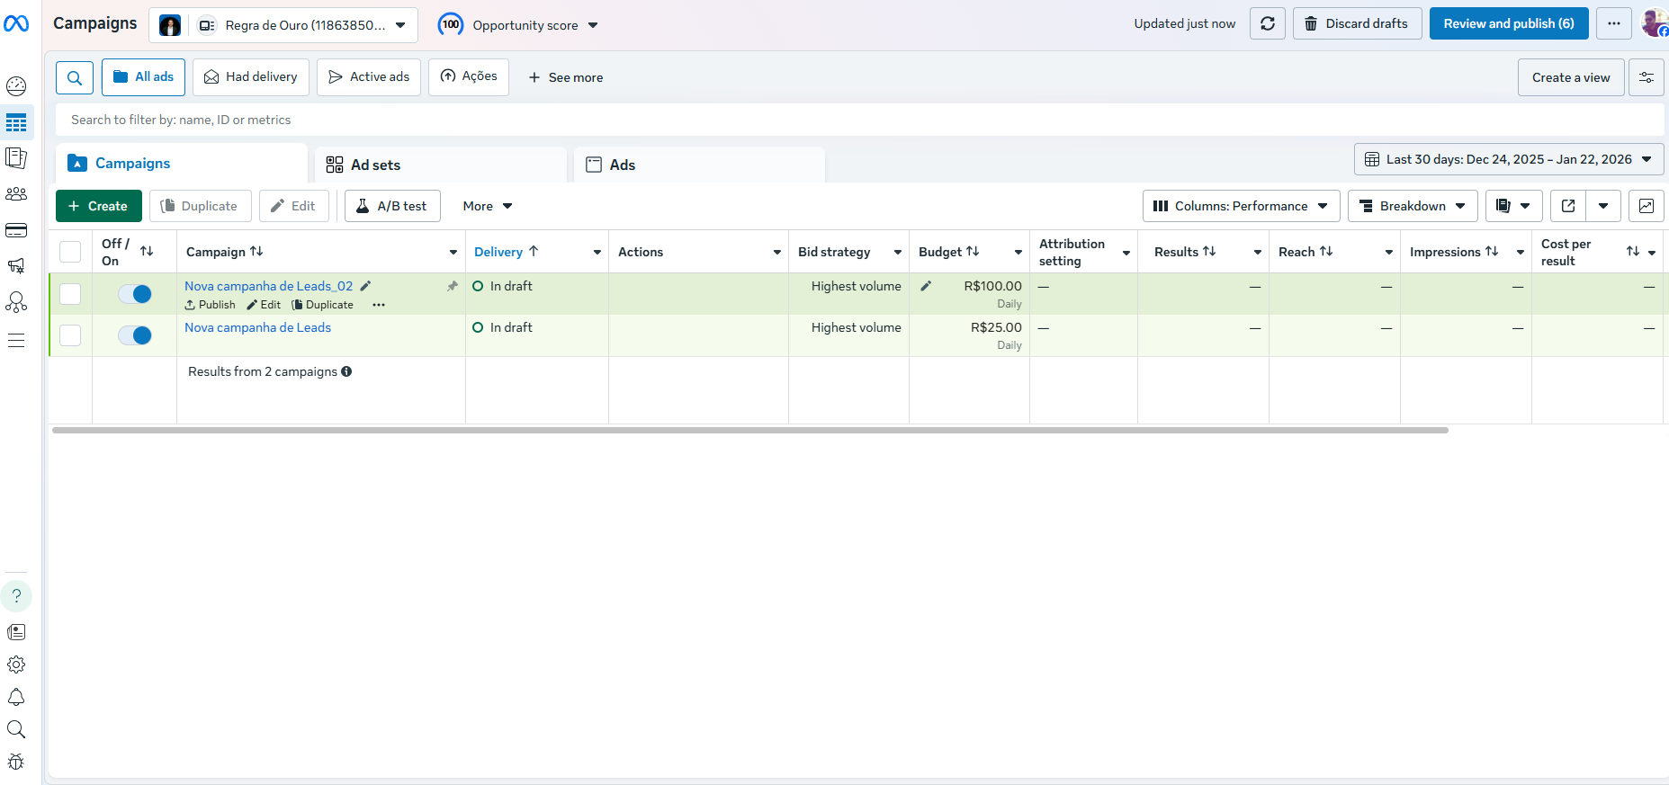Open the export icon button
Screen dimensions: 1669x785
pyautogui.click(x=1567, y=206)
